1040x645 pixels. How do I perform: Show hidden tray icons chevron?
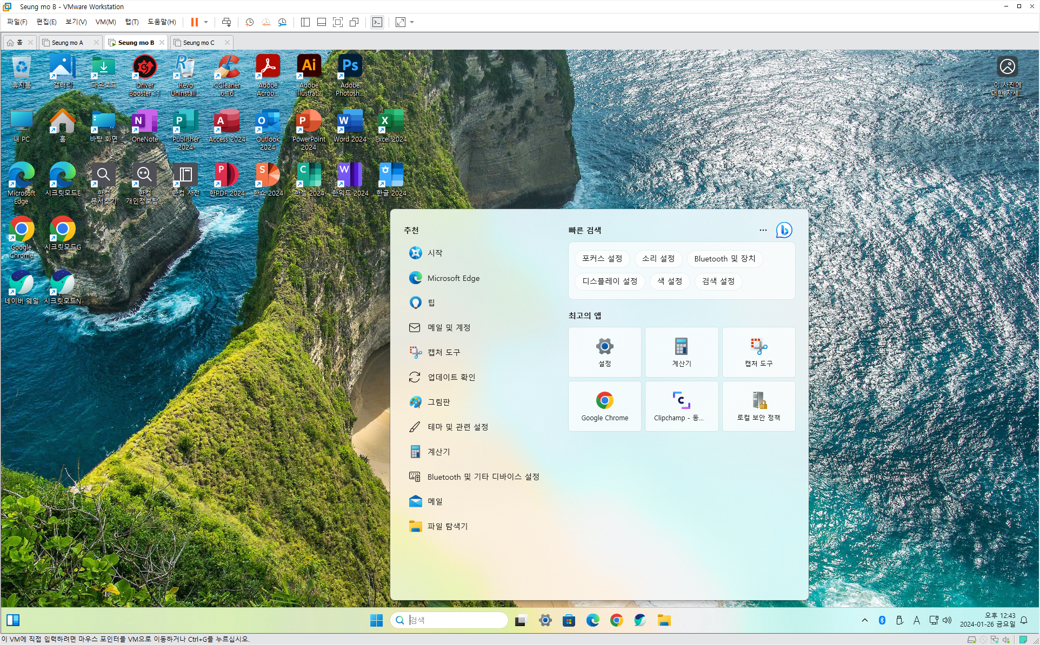[865, 620]
